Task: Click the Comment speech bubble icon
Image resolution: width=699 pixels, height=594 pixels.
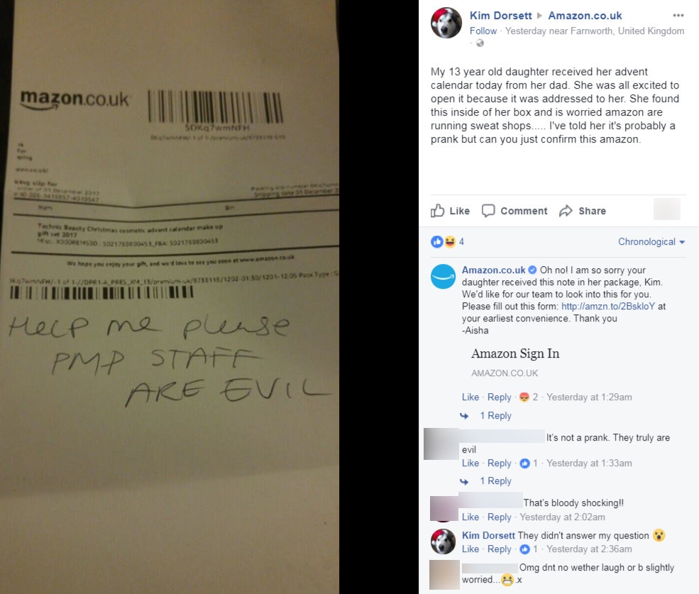Action: pos(488,211)
